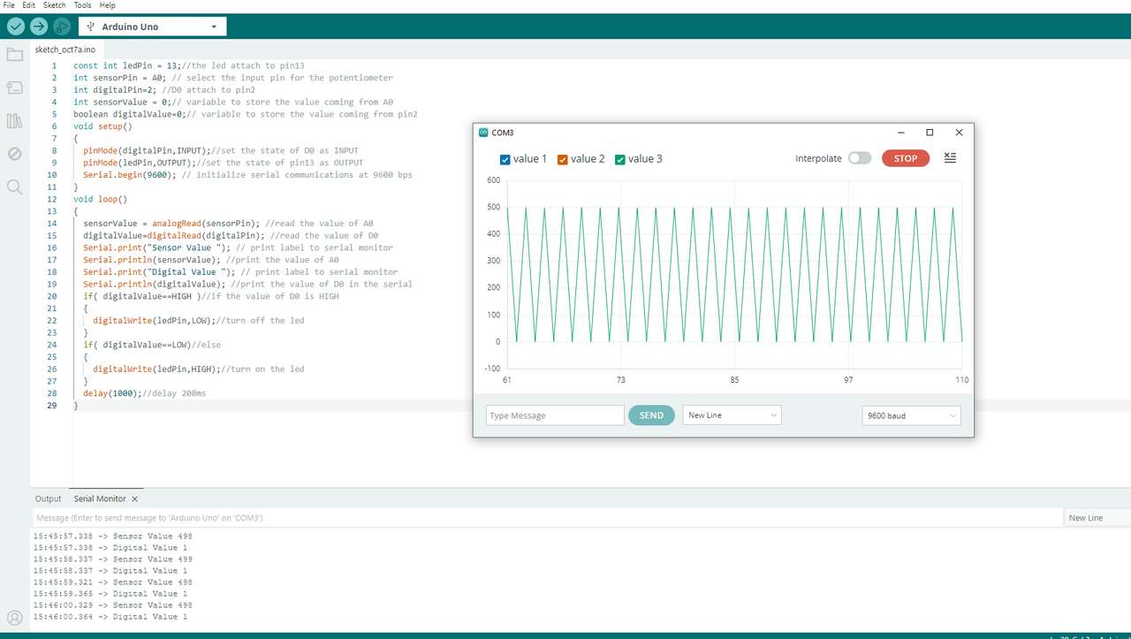Open the 9600 baud dropdown
The height and width of the screenshot is (639, 1131).
coord(911,415)
